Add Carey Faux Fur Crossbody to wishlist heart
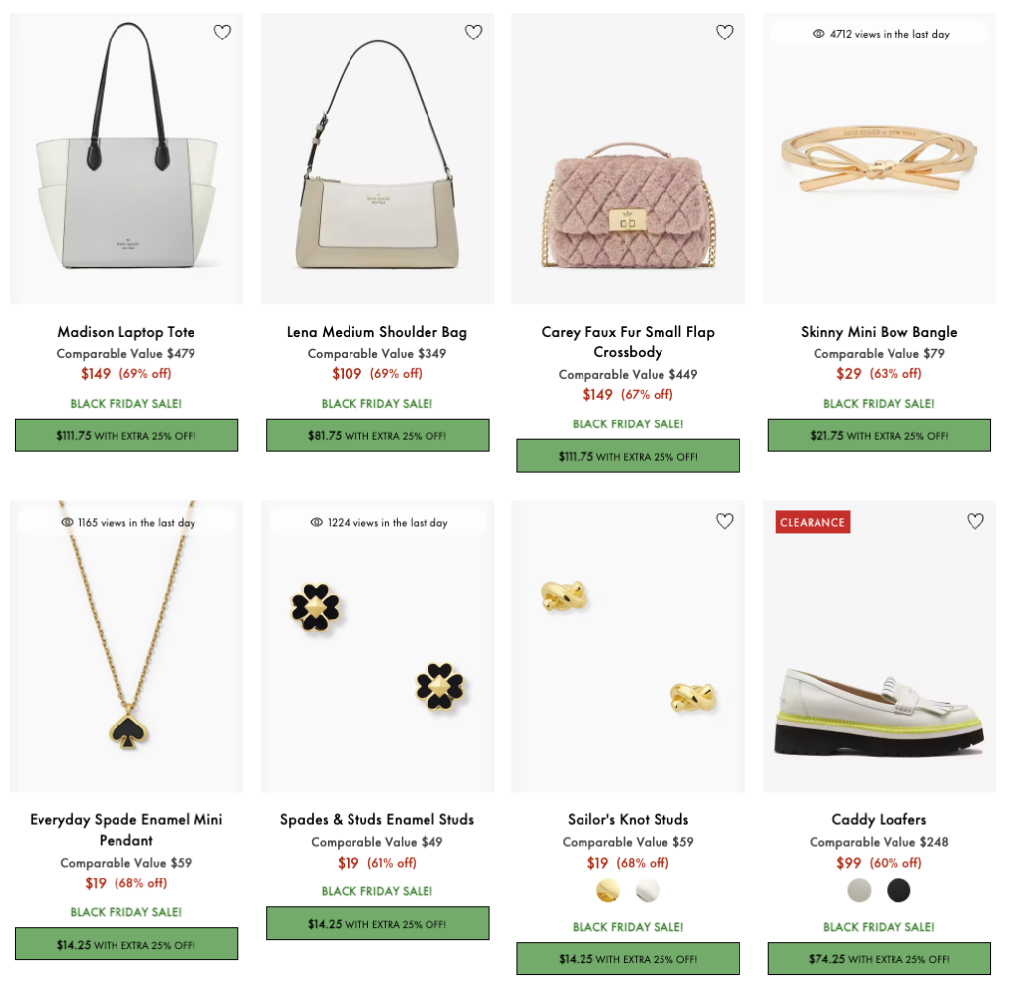This screenshot has width=1011, height=992. [724, 33]
